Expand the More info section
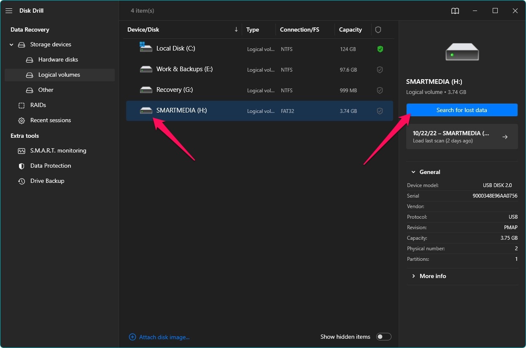This screenshot has width=526, height=348. click(x=433, y=276)
